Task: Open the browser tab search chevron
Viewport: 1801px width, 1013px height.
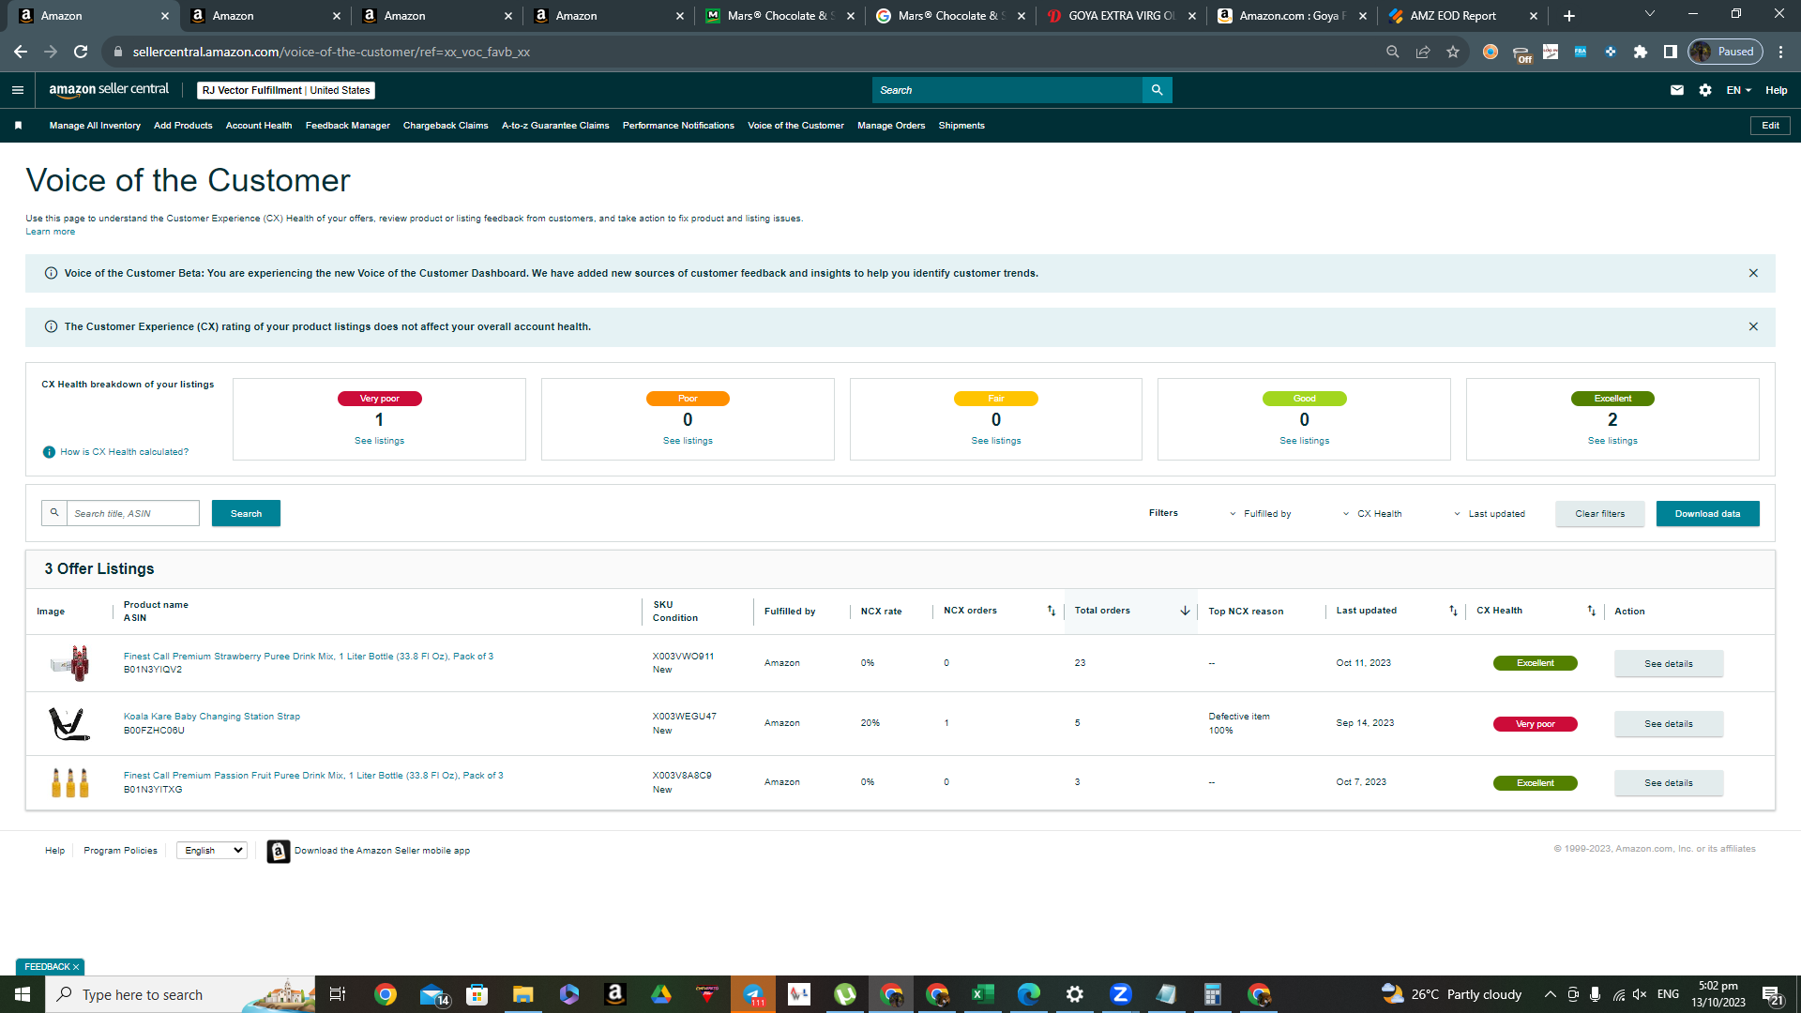Action: [x=1650, y=14]
